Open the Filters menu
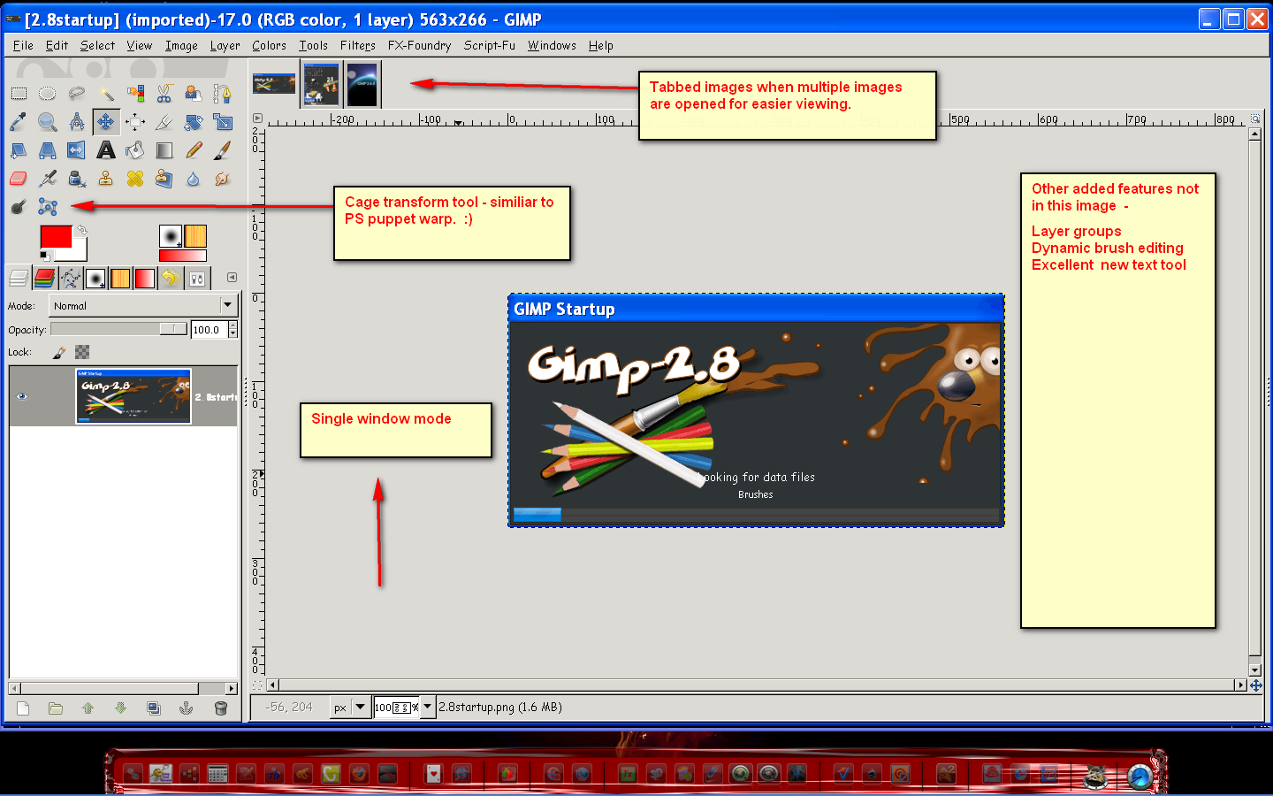The height and width of the screenshot is (796, 1273). pyautogui.click(x=358, y=46)
